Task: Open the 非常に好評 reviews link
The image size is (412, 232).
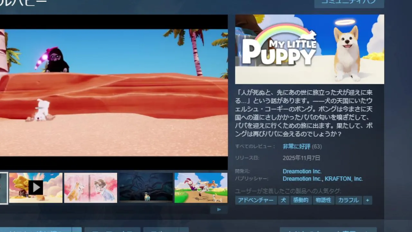Action: 296,147
